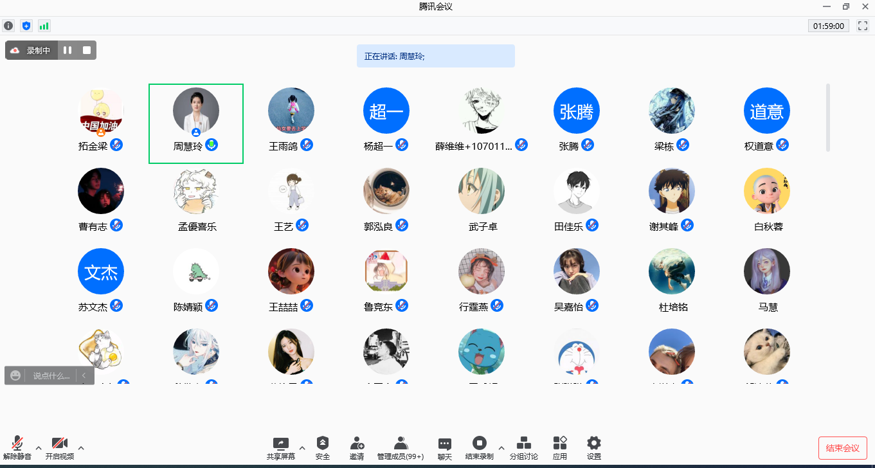Viewport: 875px width, 468px height.
Task: Click the 结束会议 end meeting button
Action: (842, 448)
